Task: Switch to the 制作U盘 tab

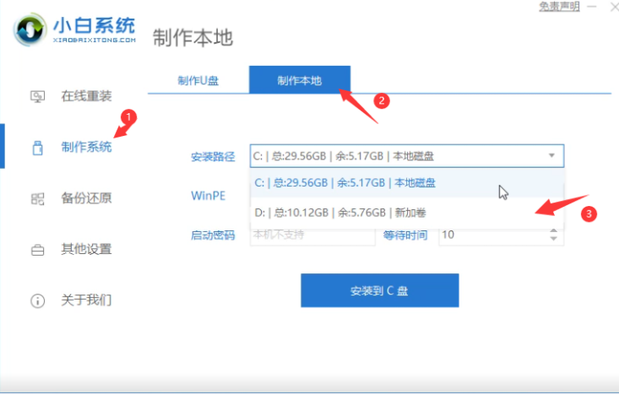Action: coord(198,80)
